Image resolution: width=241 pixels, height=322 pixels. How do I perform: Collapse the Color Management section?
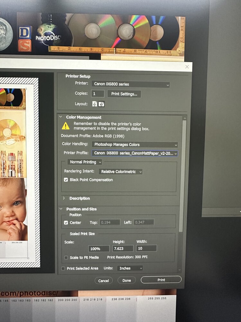[61, 118]
